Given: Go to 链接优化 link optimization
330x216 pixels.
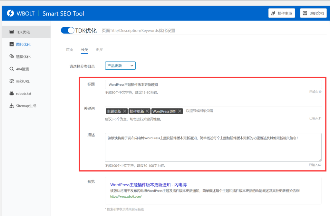Looking at the screenshot, I should click(x=23, y=57).
